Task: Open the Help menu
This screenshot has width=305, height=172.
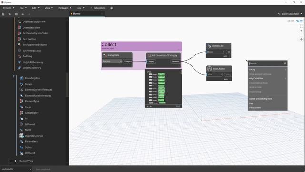Action: (x=81, y=8)
